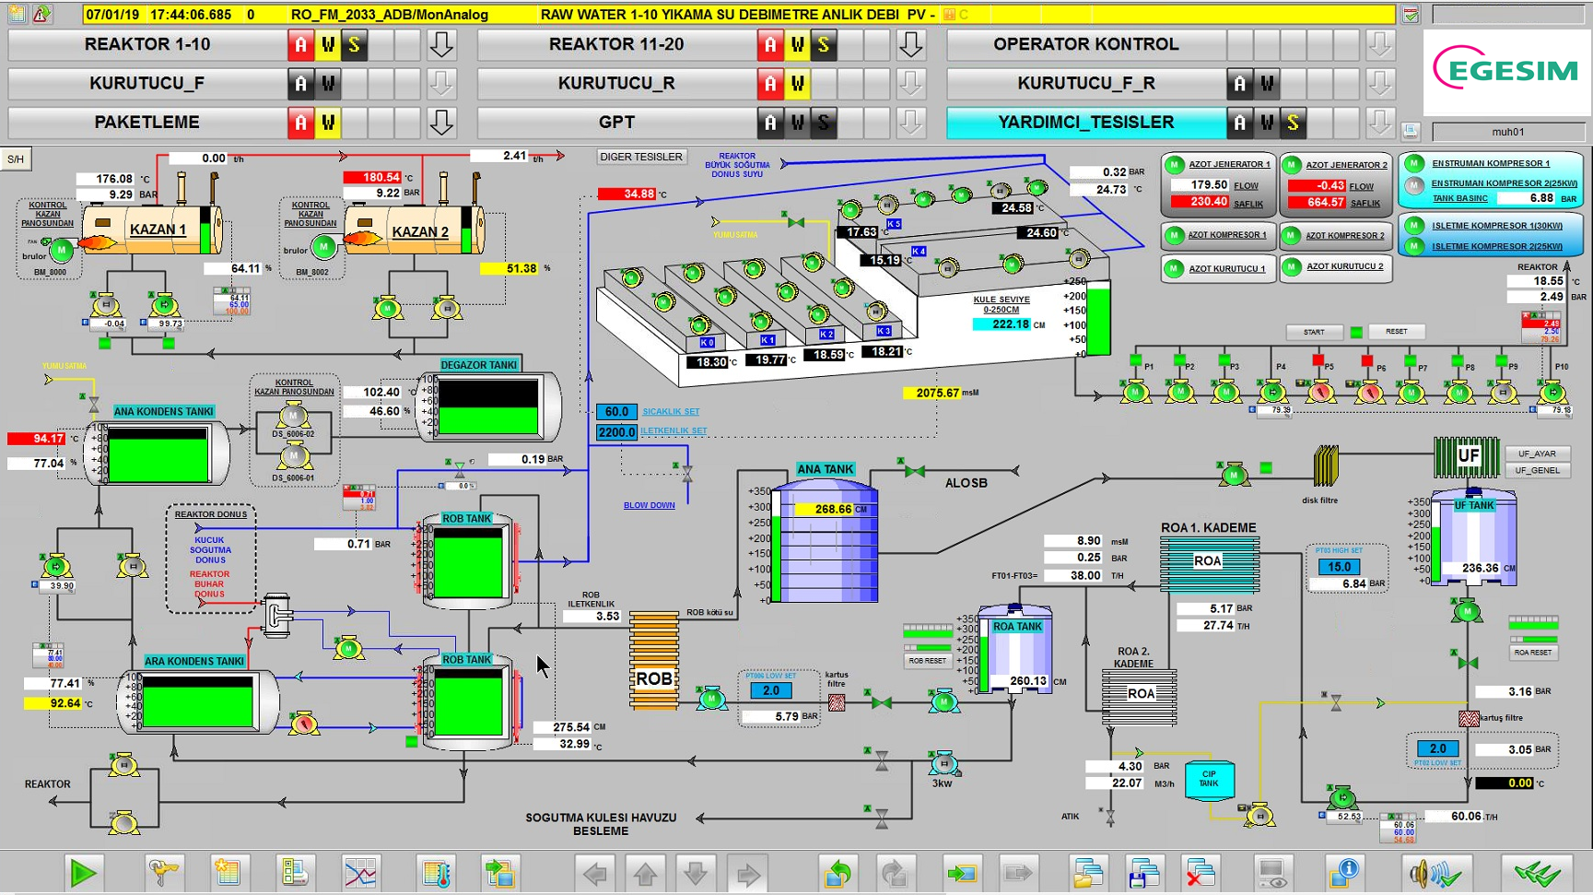The height and width of the screenshot is (895, 1593).
Task: Toggle AZOT JENERATOR 2 motor indicator
Action: (1292, 166)
